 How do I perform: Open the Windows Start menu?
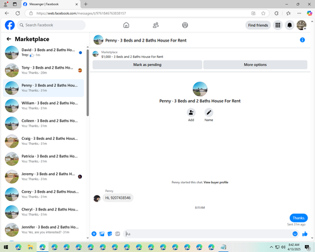[6, 247]
